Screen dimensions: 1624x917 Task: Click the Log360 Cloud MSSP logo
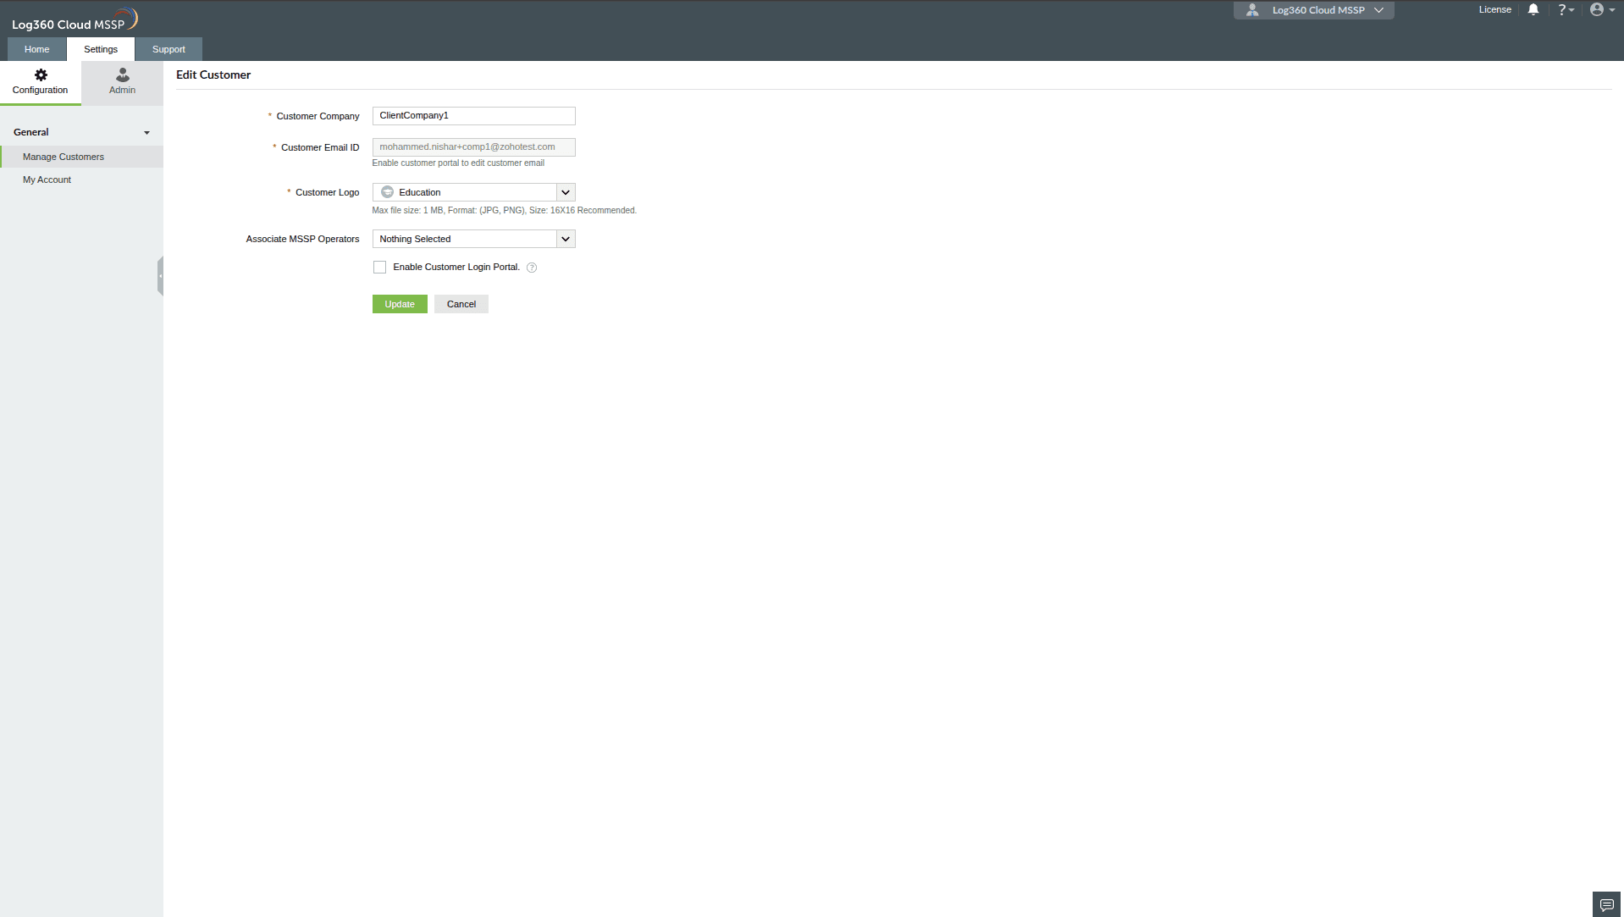(73, 18)
